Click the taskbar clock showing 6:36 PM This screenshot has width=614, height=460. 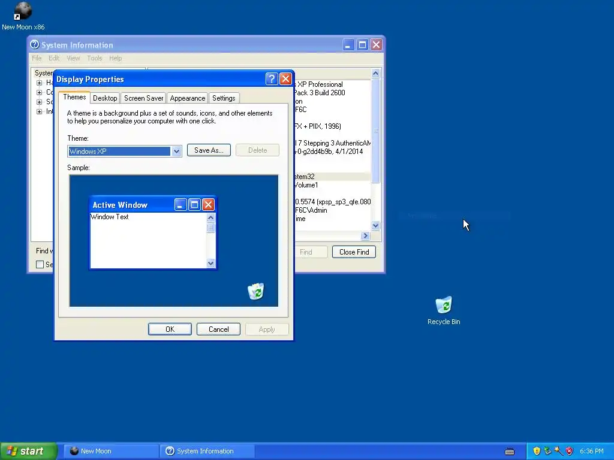591,451
